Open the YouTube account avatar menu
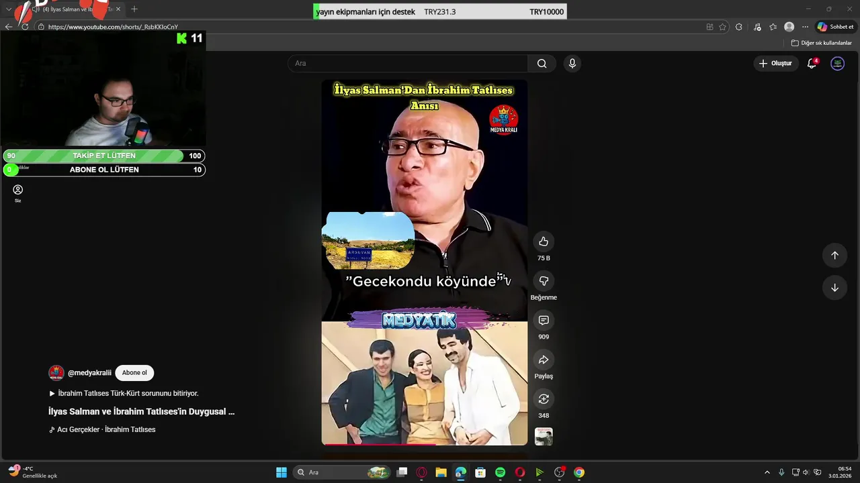This screenshot has height=483, width=860. [x=837, y=63]
